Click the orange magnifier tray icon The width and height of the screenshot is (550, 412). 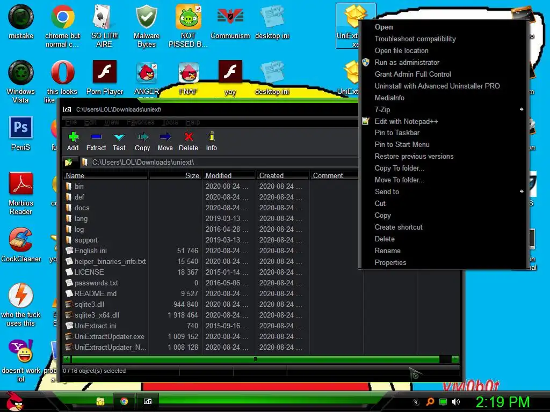[430, 402]
